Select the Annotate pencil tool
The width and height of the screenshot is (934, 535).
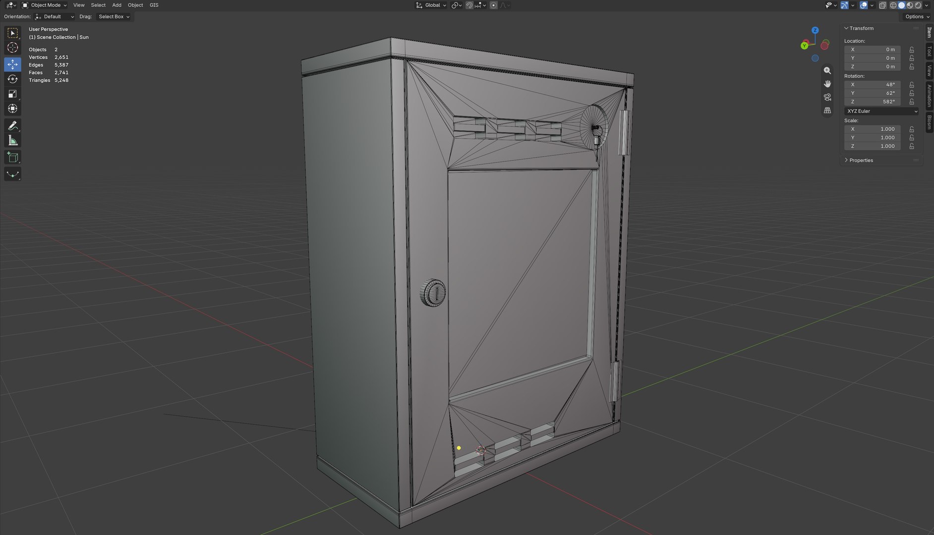pos(12,125)
